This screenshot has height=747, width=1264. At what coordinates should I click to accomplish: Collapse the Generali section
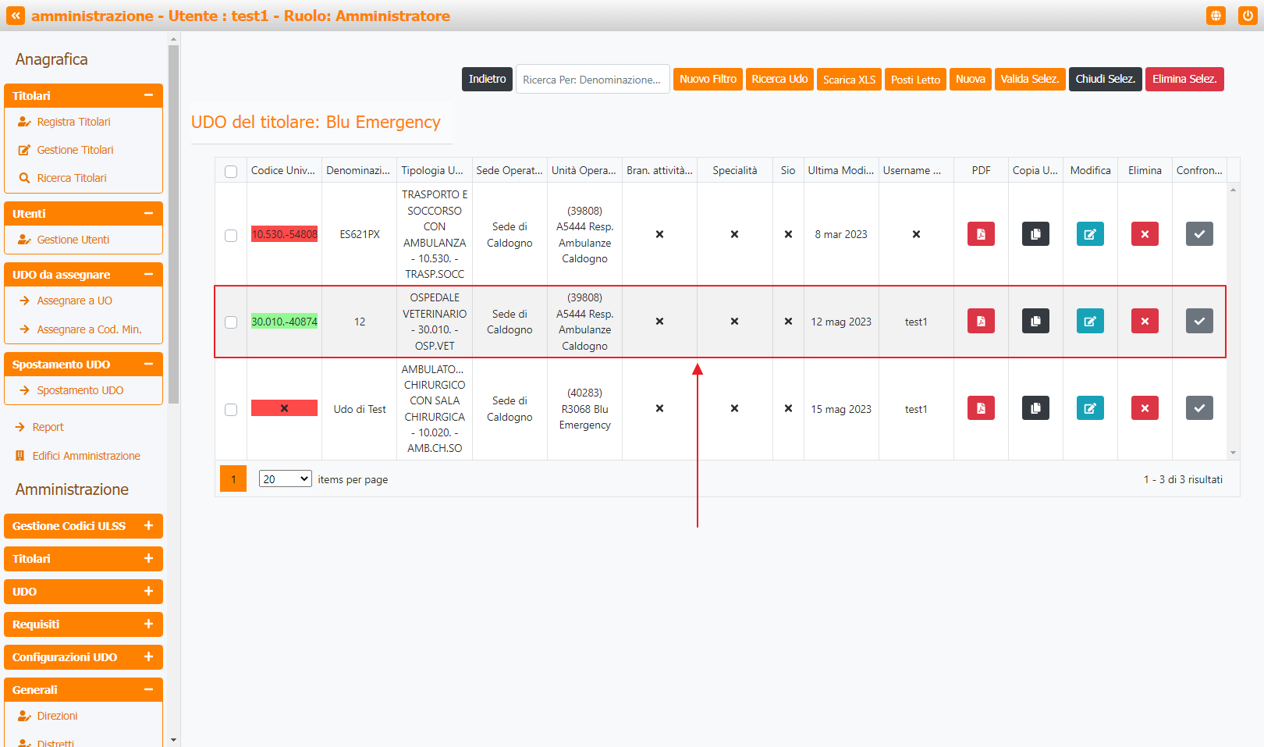point(148,689)
